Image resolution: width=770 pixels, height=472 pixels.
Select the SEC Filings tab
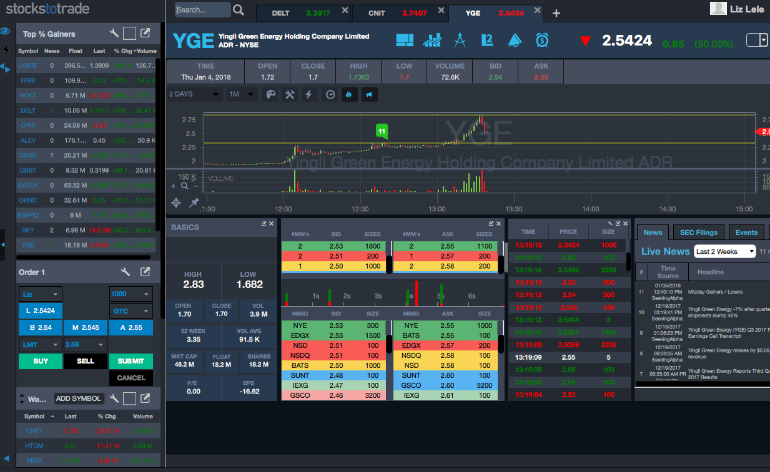pyautogui.click(x=699, y=233)
